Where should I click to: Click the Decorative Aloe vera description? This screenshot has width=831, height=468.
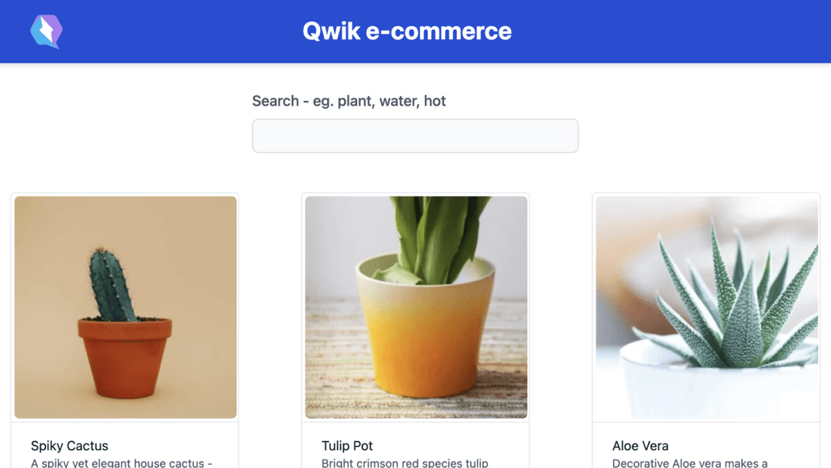[690, 463]
